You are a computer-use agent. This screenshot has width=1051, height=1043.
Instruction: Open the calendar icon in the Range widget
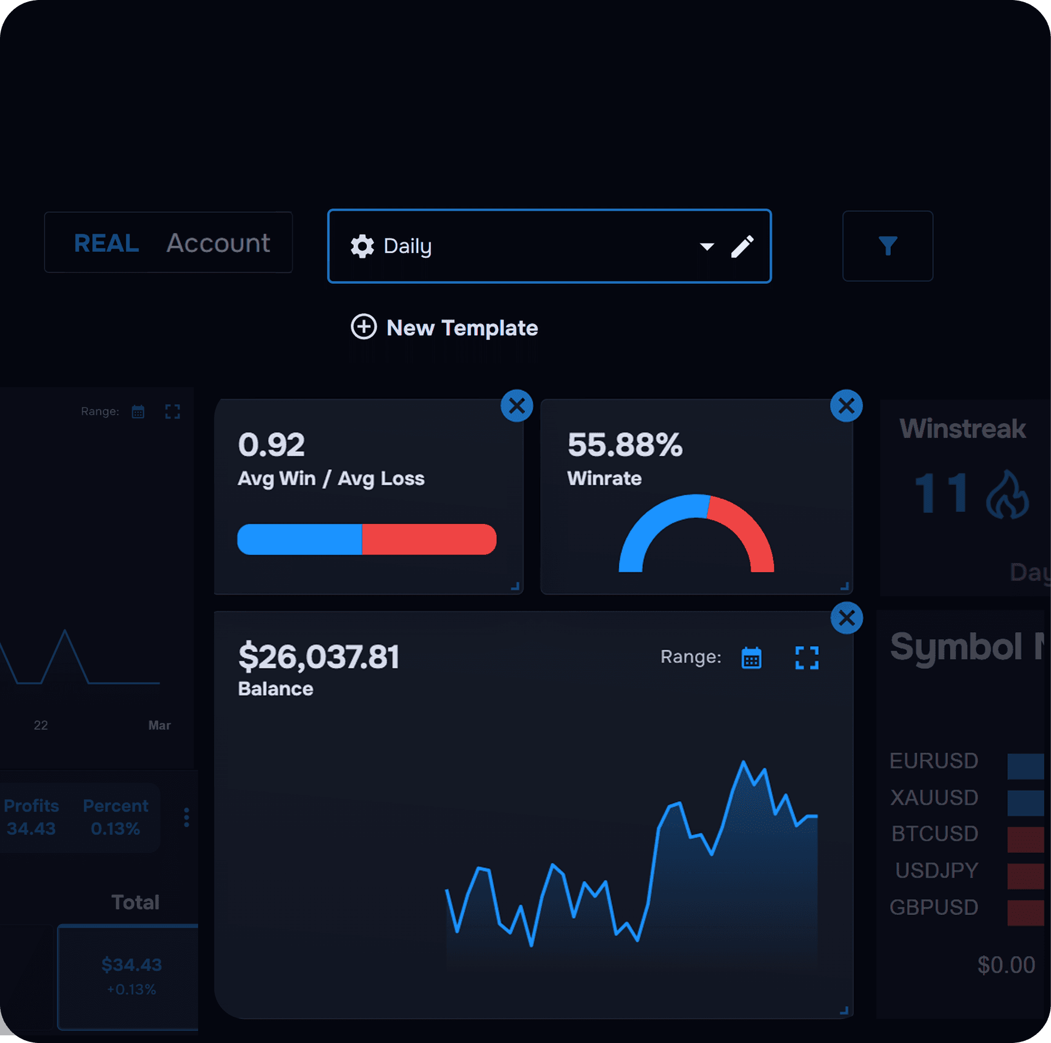138,412
